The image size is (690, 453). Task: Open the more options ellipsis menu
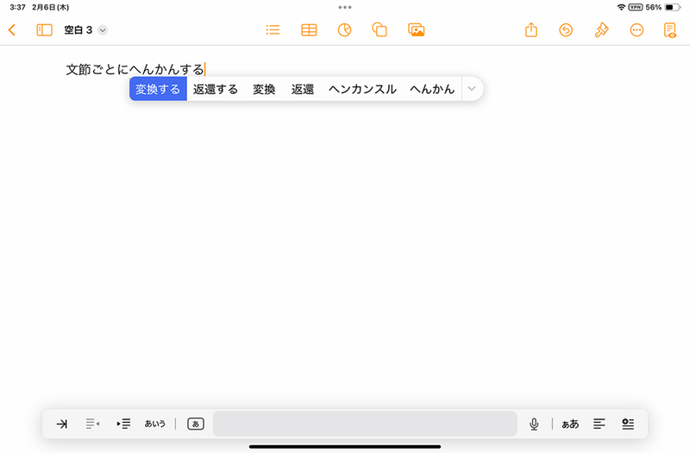(x=637, y=30)
